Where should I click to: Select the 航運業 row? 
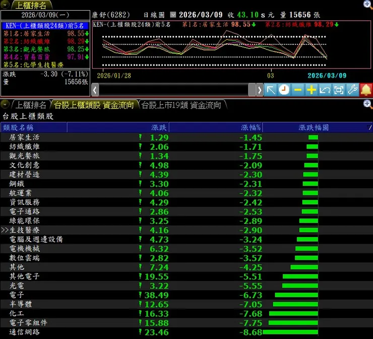click(x=186, y=193)
